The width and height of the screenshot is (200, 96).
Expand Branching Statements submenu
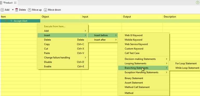coord(143,68)
